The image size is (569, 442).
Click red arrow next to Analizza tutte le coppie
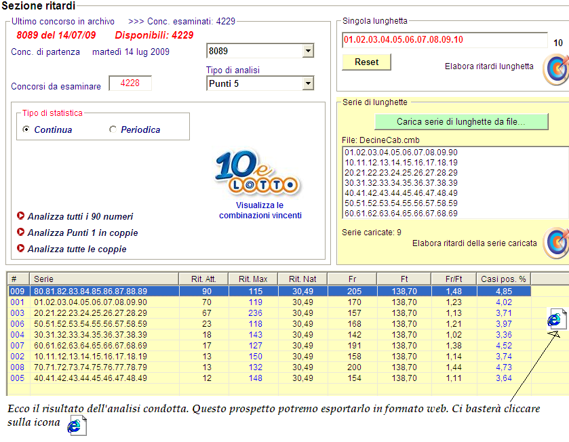[20, 249]
